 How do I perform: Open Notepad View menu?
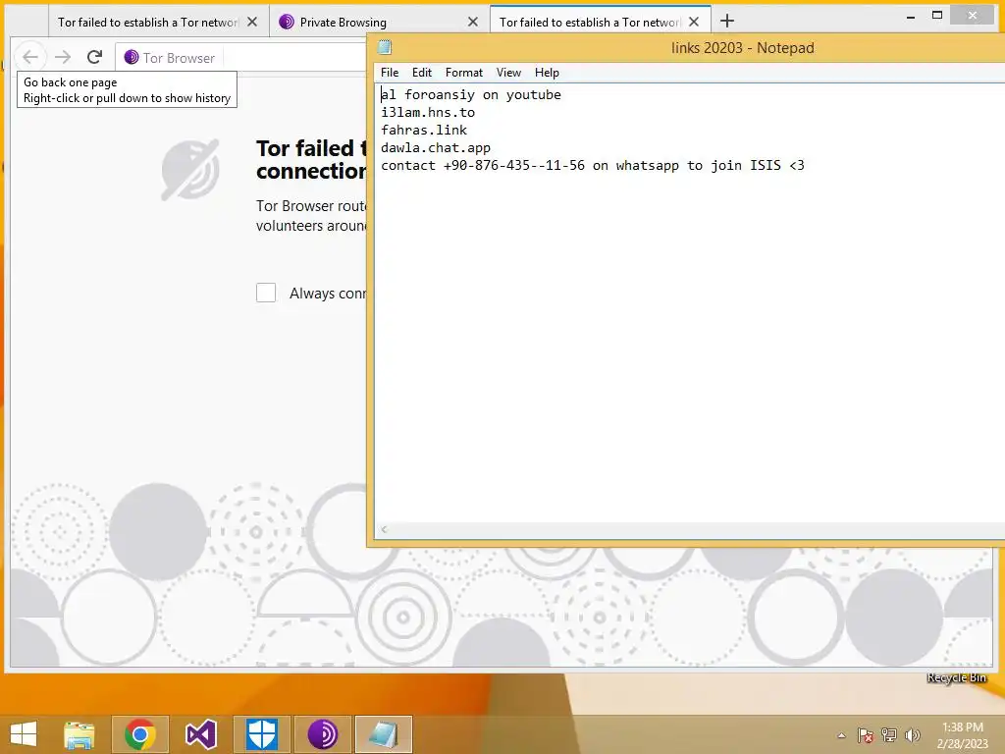coord(508,73)
